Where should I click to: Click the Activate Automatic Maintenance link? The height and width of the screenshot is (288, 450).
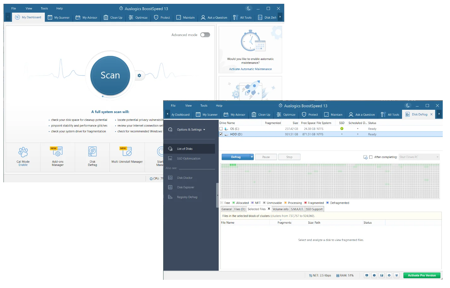250,69
